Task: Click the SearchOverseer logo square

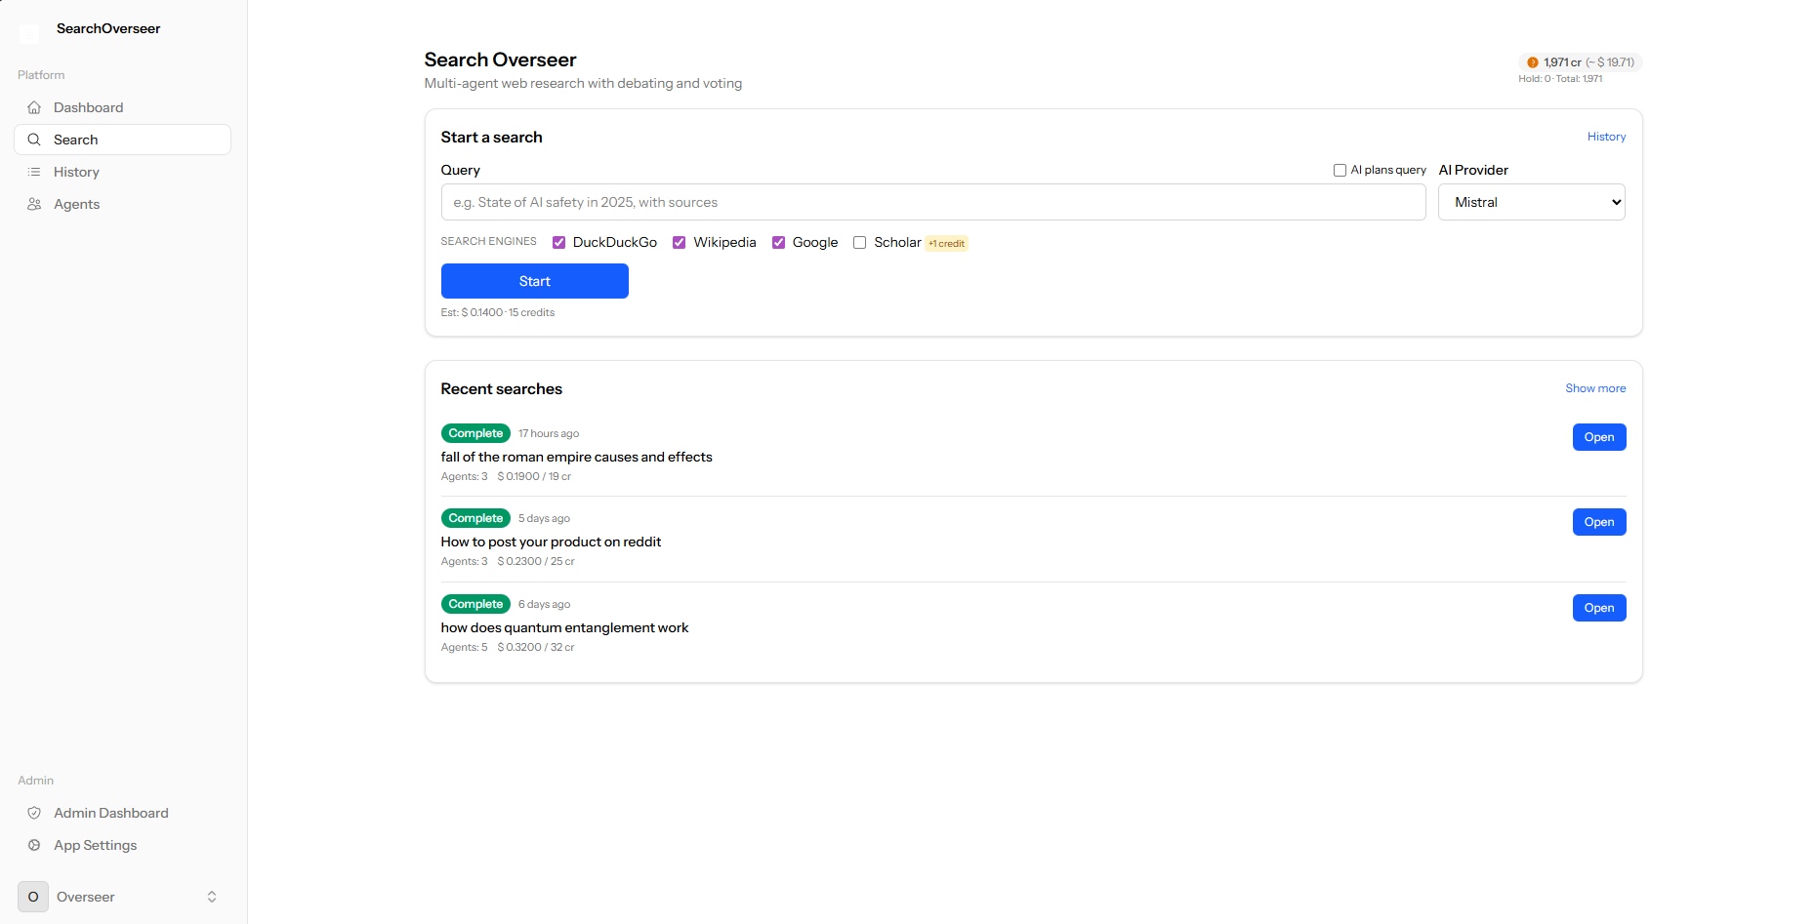Action: [29, 33]
